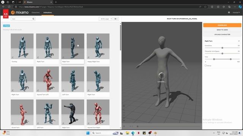Open browser split screen icon
Viewport: 243px width, 136px height.
pos(218,7)
